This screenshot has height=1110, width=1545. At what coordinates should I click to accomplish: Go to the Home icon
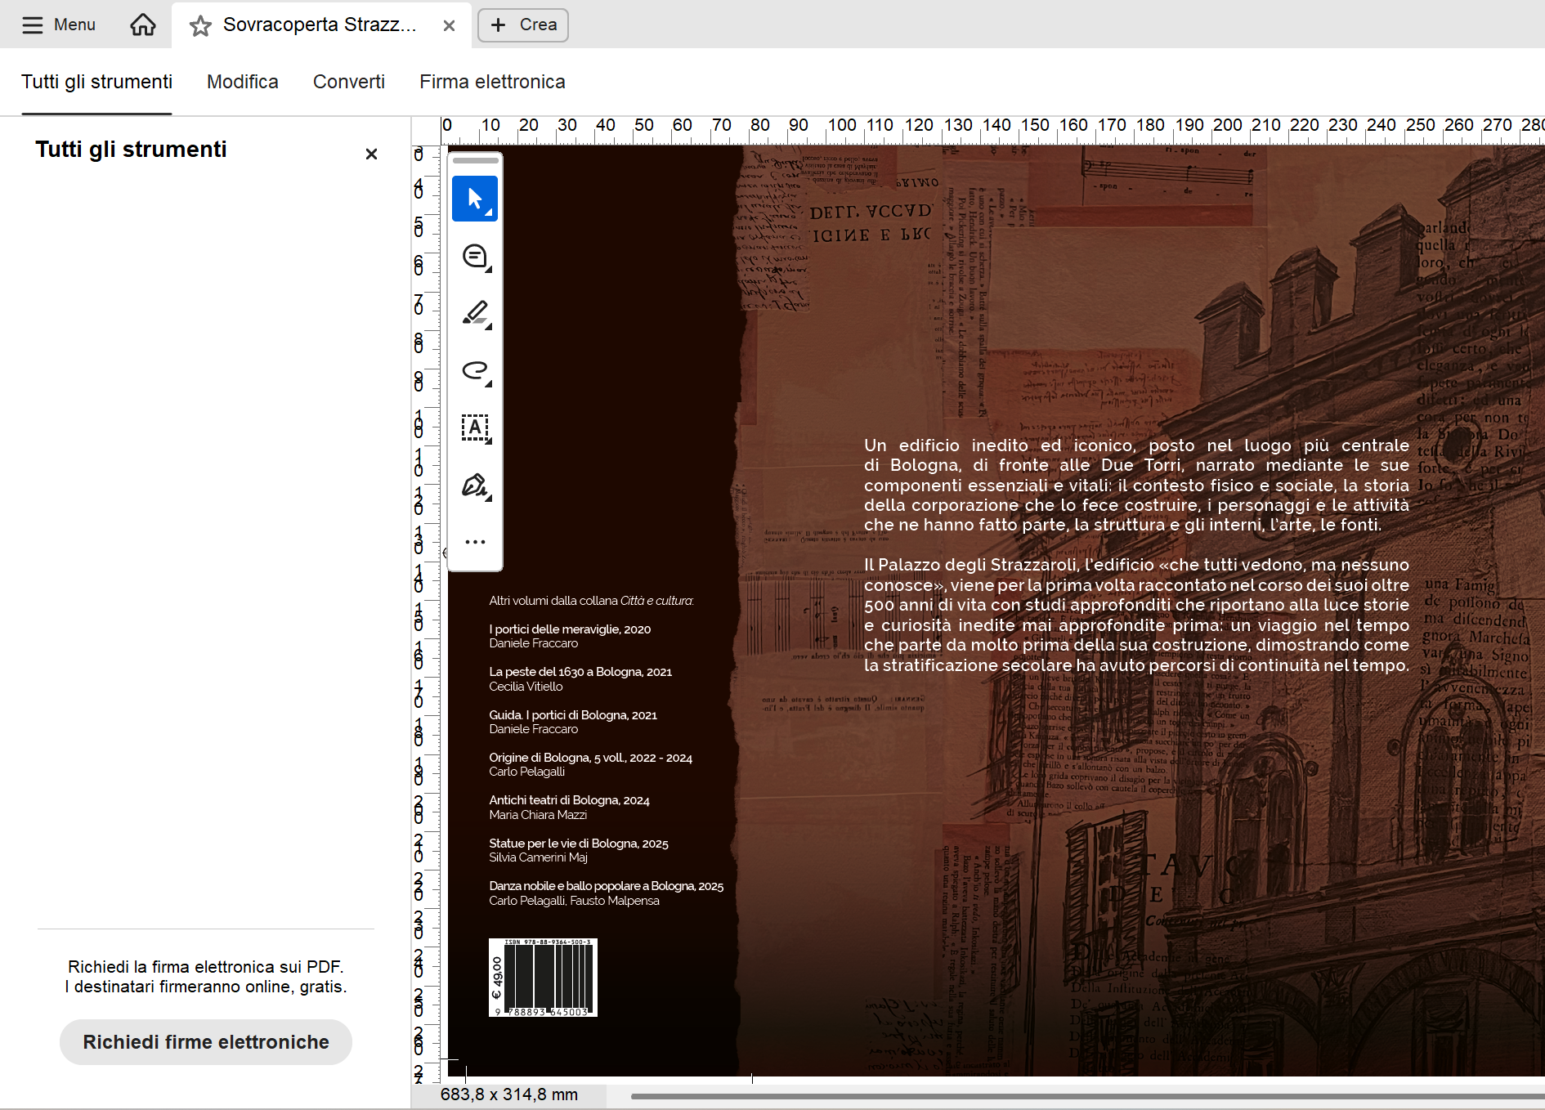point(143,25)
